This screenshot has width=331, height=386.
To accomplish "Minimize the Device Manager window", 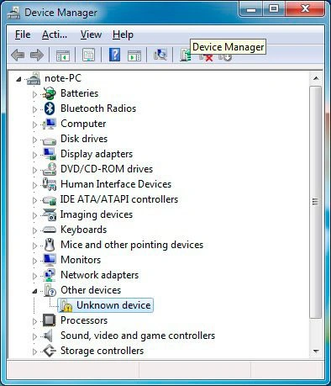I will [251, 10].
